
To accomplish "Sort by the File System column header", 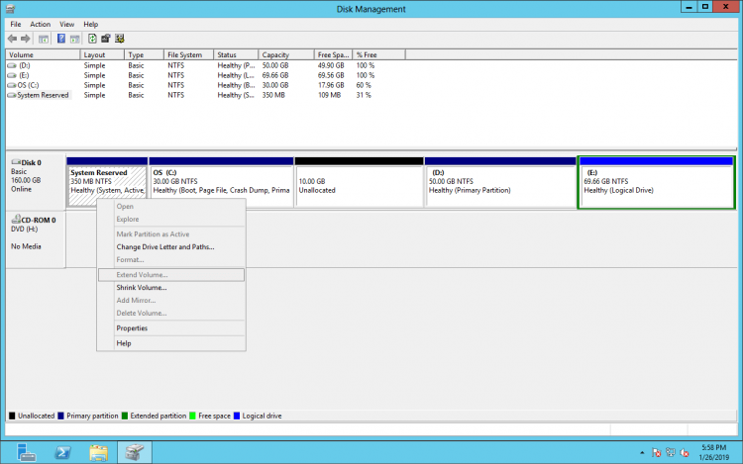I will pyautogui.click(x=188, y=54).
